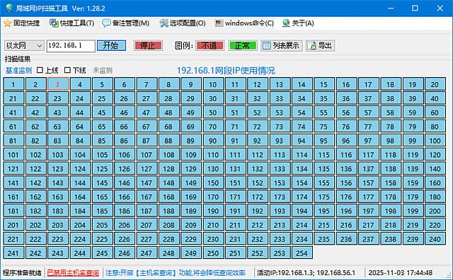Image resolution: width=453 pixels, height=280 pixels.
Task: Click the console icon beside windows命令
Action: pos(219,23)
